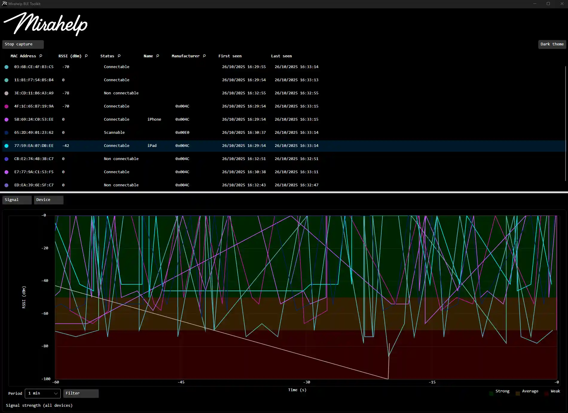Click the green Strong legend swatch
Image resolution: width=568 pixels, height=413 pixels.
click(x=491, y=393)
